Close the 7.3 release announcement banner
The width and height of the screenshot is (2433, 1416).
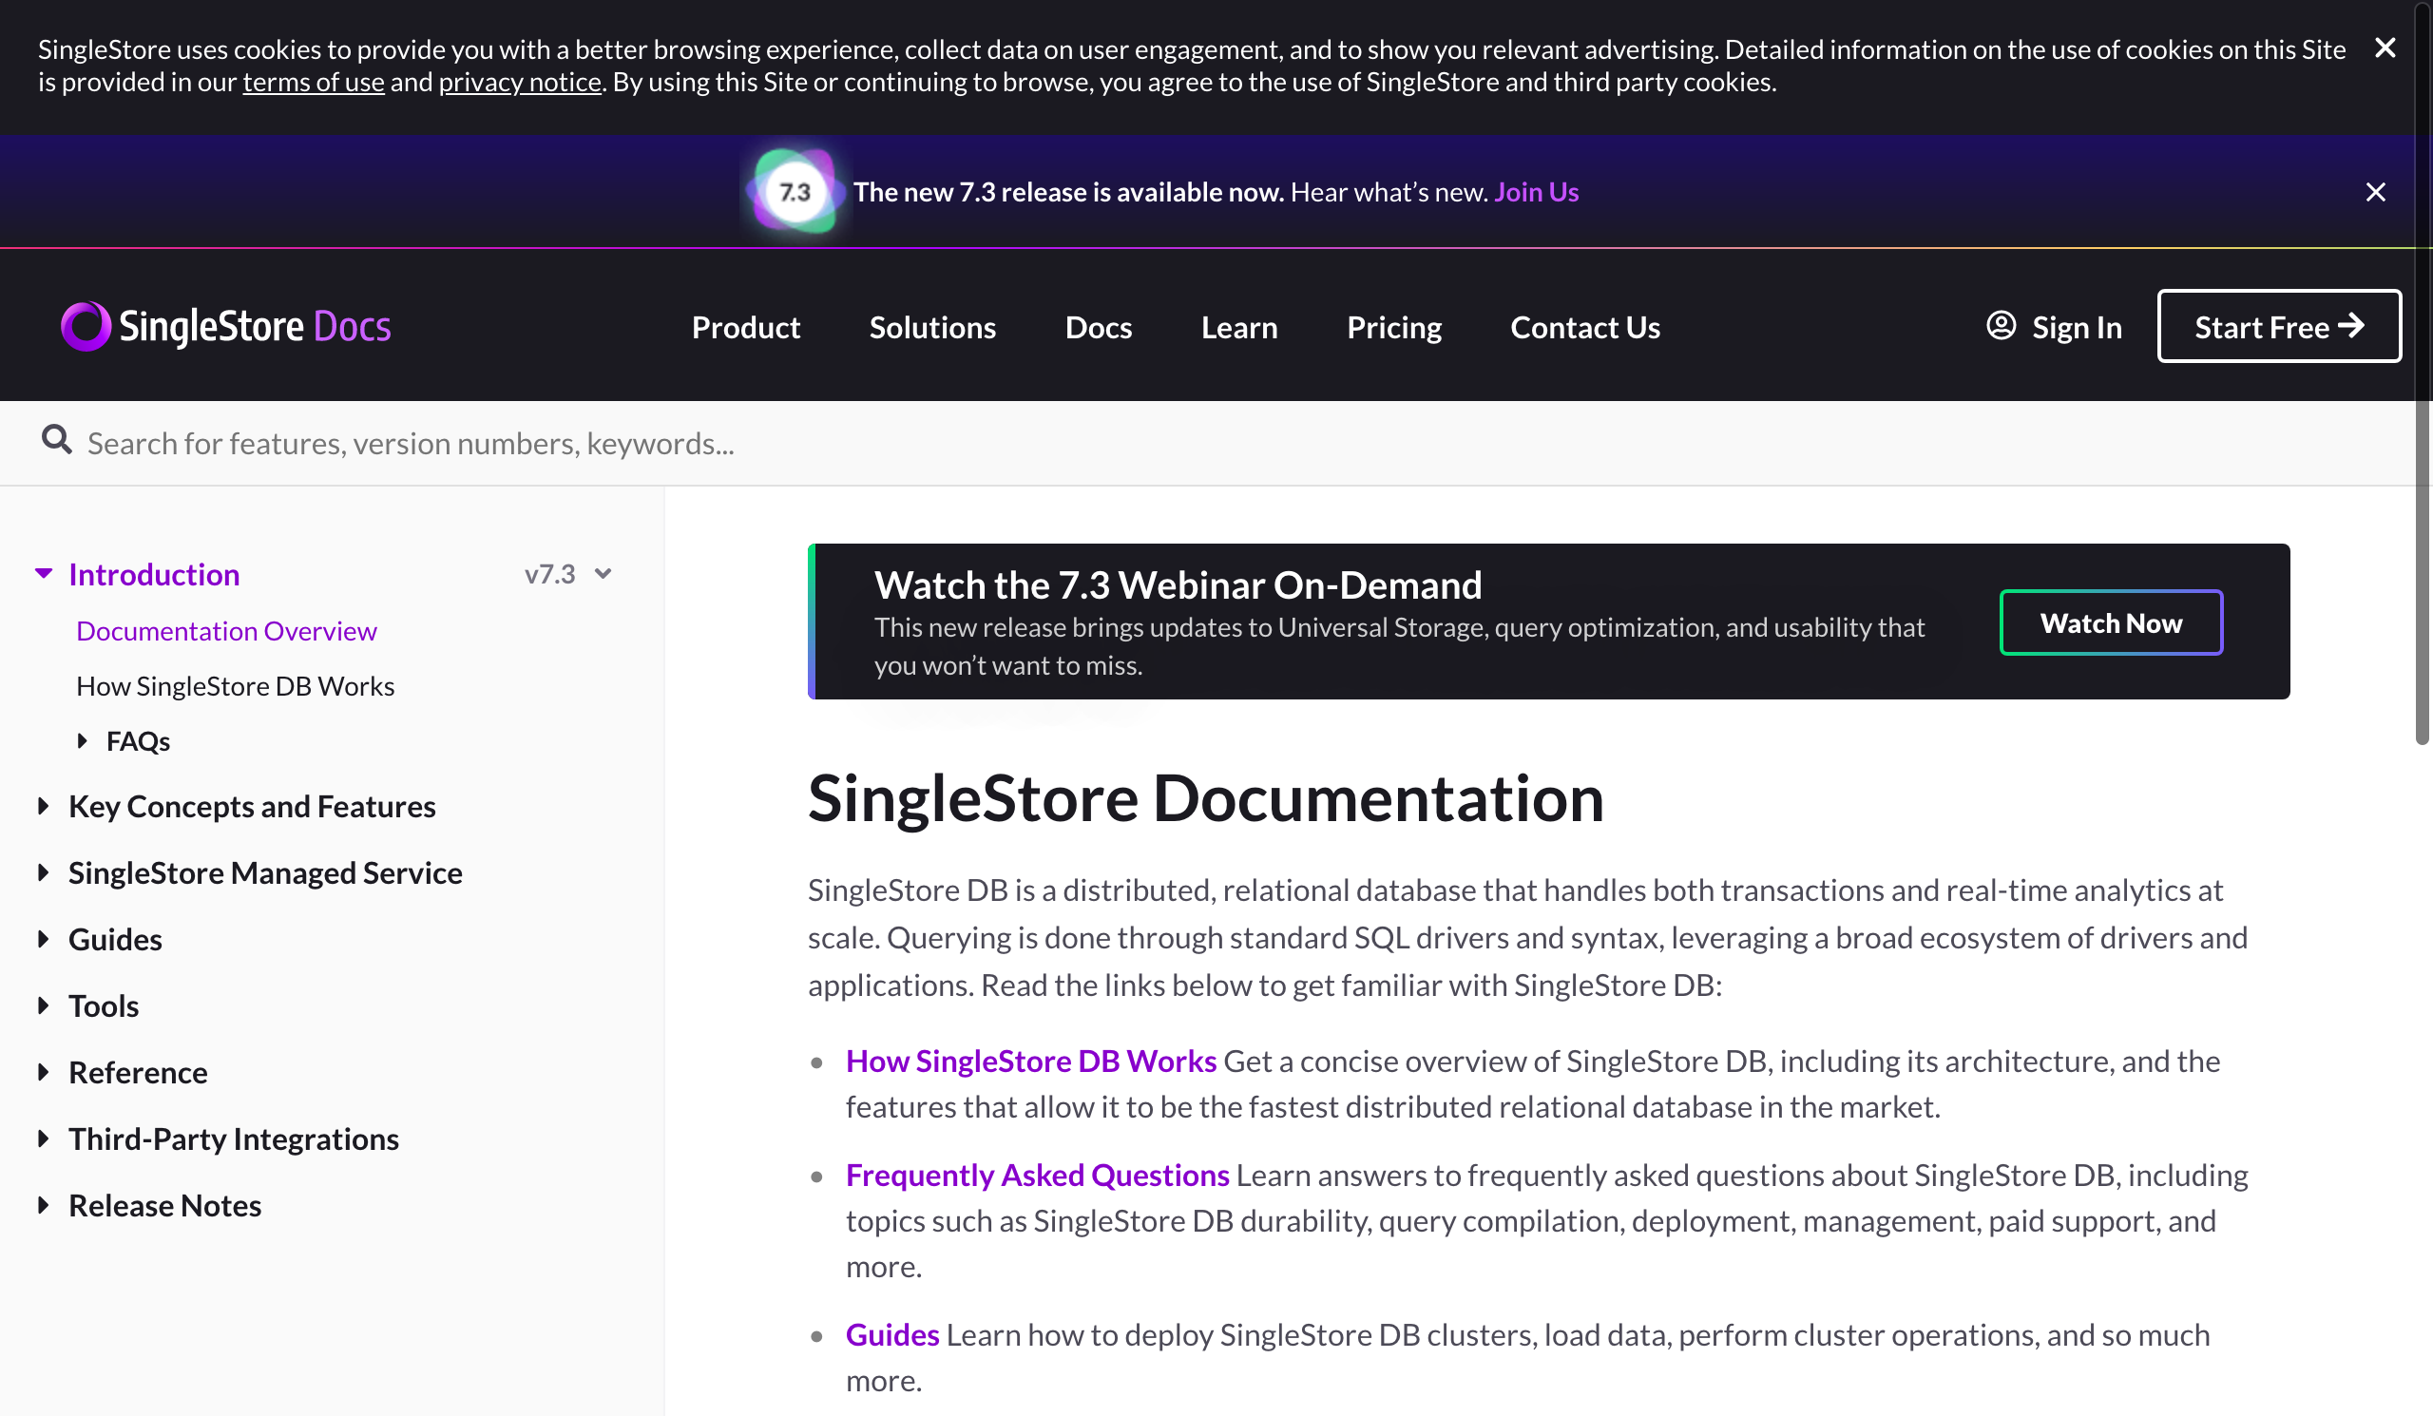click(x=2375, y=192)
